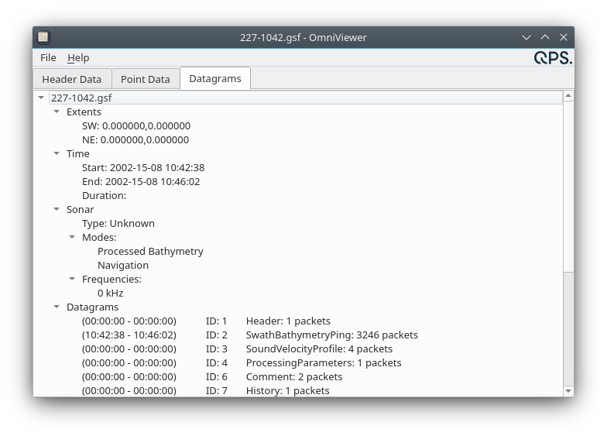Switch to the Point Data tab
This screenshot has height=436, width=607.
[146, 79]
